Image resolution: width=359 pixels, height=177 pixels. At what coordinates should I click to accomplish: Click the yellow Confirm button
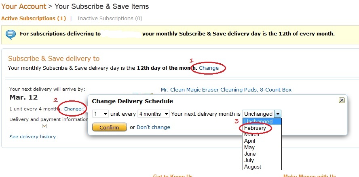[110, 127]
